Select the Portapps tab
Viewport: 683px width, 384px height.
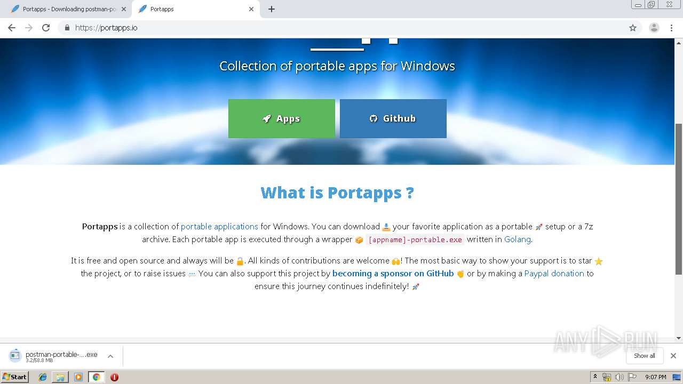195,9
